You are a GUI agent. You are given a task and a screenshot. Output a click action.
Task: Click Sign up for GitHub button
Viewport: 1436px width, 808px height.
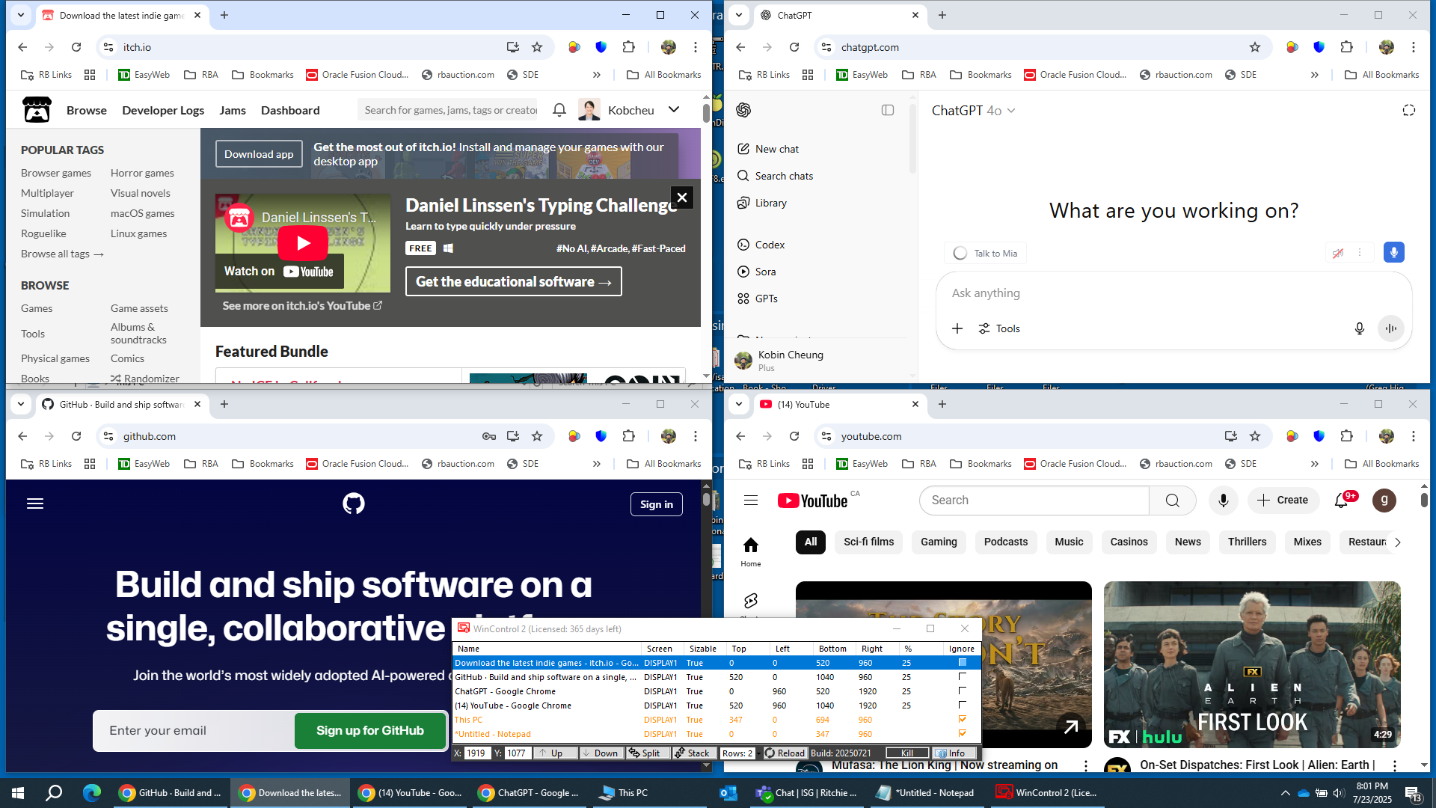pos(370,730)
